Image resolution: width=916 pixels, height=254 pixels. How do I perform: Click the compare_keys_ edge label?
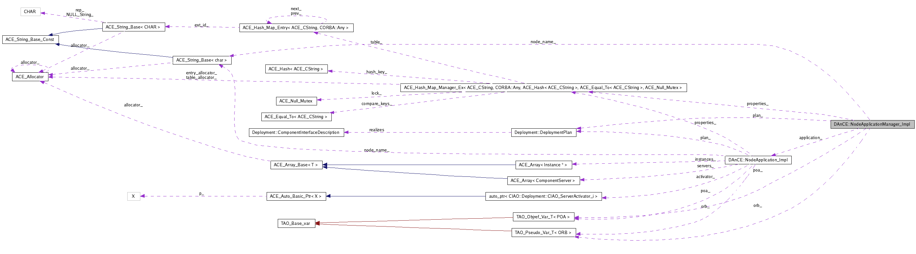(x=376, y=104)
